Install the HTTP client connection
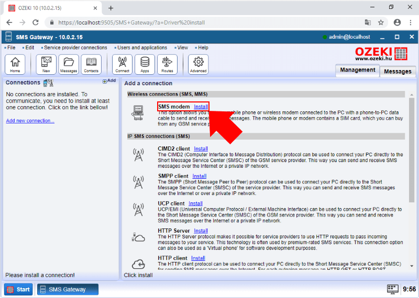The height and width of the screenshot is (298, 419). tap(198, 258)
